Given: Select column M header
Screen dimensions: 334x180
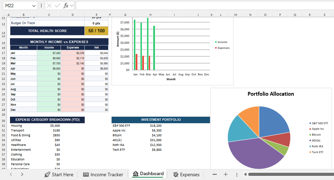Looking at the screenshot, I should [x=236, y=15].
